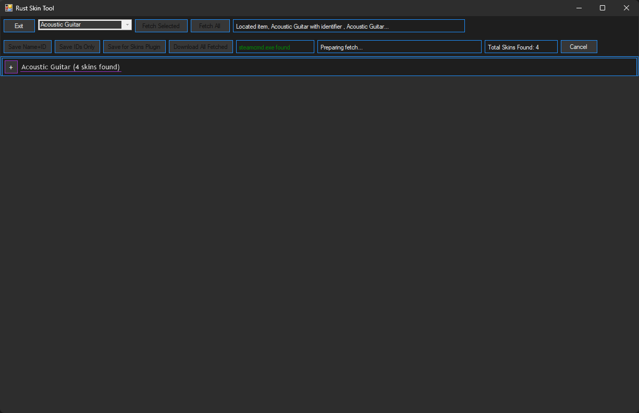
Task: Click Save IDs Only
Action: [77, 47]
